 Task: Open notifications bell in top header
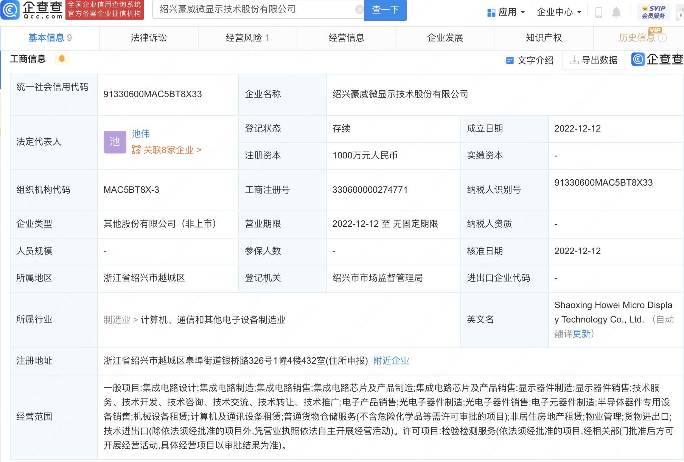(616, 12)
